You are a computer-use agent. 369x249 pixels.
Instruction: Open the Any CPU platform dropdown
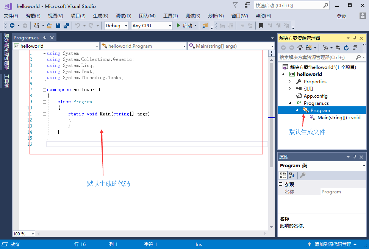pyautogui.click(x=152, y=26)
